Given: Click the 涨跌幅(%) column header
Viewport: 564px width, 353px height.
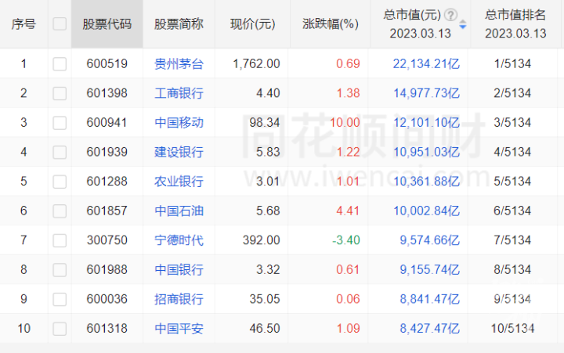Looking at the screenshot, I should pyautogui.click(x=331, y=24).
